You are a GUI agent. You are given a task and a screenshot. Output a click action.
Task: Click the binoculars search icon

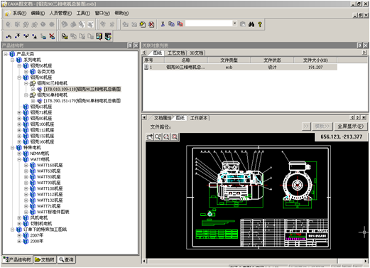(x=251, y=24)
